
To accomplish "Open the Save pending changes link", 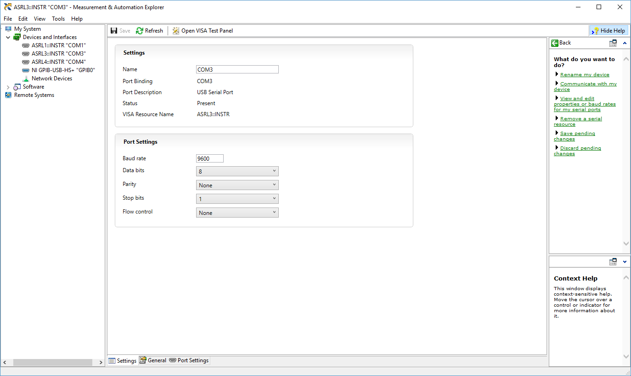I will [574, 136].
